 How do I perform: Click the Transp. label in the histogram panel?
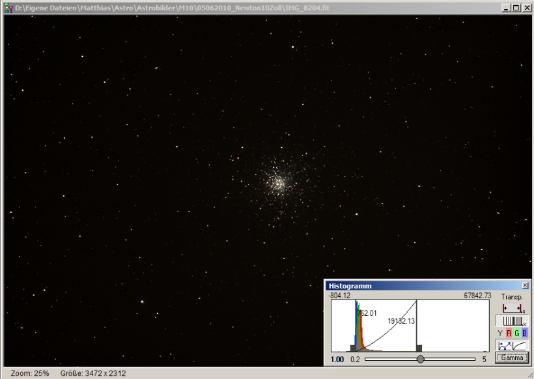tap(512, 297)
